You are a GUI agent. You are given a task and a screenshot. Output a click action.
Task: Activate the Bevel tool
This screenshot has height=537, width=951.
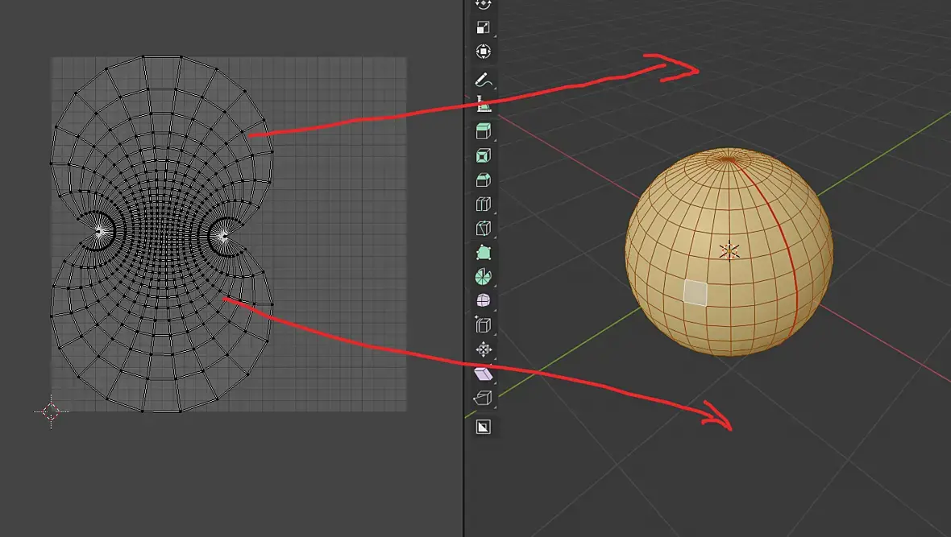pos(483,180)
